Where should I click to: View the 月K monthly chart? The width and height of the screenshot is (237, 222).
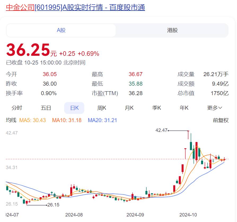130,108
